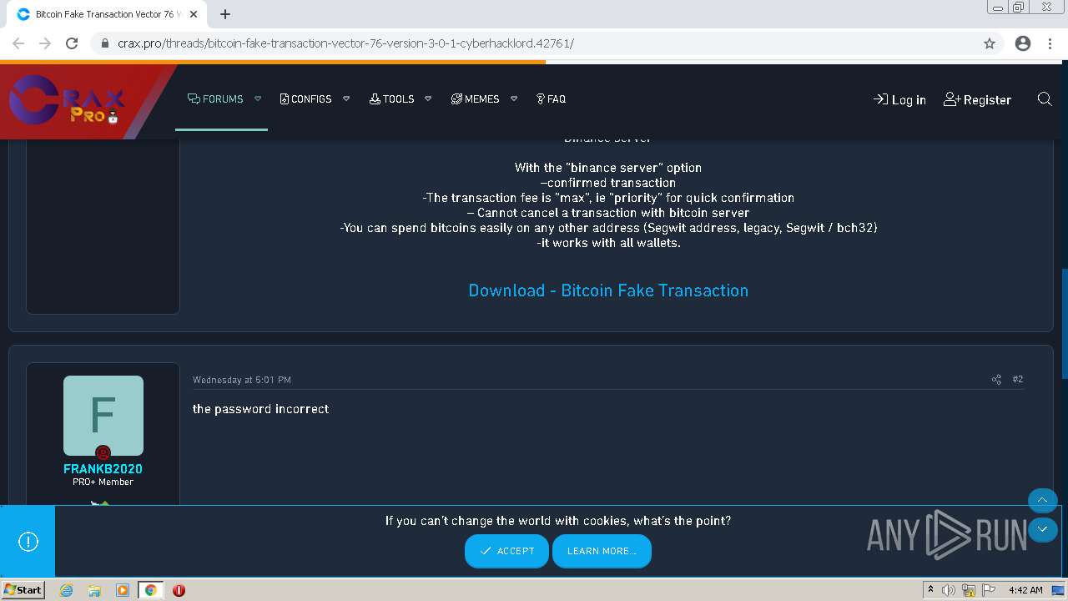Launch Internet Explorer from taskbar
The image size is (1068, 601).
pyautogui.click(x=66, y=590)
